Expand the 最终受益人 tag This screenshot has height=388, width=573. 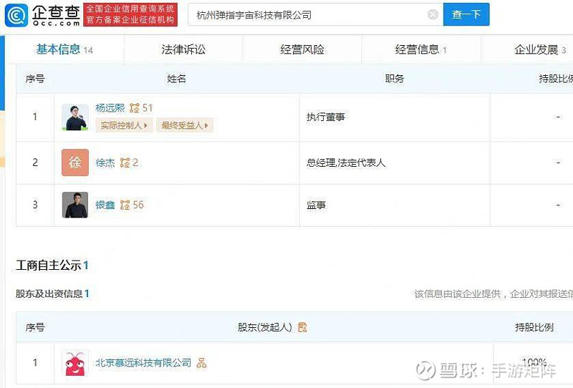(x=185, y=125)
